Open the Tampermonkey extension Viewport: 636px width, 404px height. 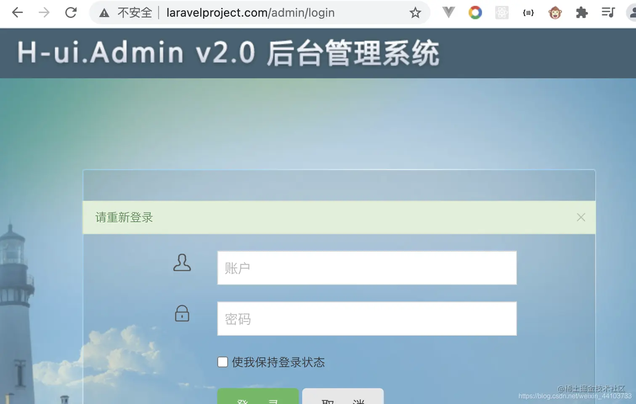tap(554, 13)
